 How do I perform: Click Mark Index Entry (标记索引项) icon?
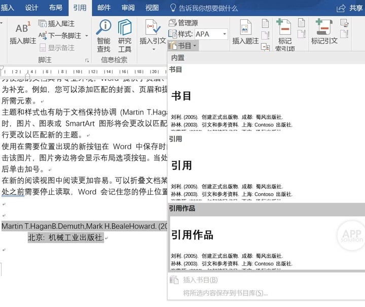pyautogui.click(x=284, y=27)
